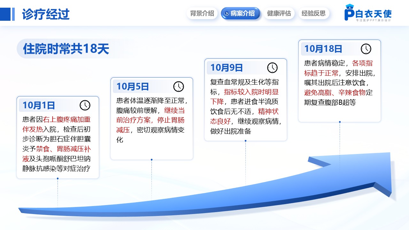
Task: Click the text 静脉抗感染等对症治疗
Action: (56, 169)
